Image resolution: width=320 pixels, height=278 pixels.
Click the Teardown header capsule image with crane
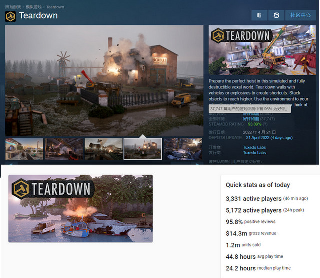(262, 50)
